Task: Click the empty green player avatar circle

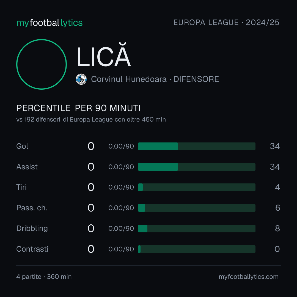Action: click(42, 64)
